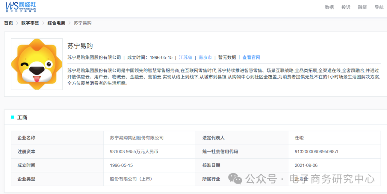Click 苏宁易购集团股份有限公司 in the info line
Screen dimensions: 387x194
click(x=94, y=58)
